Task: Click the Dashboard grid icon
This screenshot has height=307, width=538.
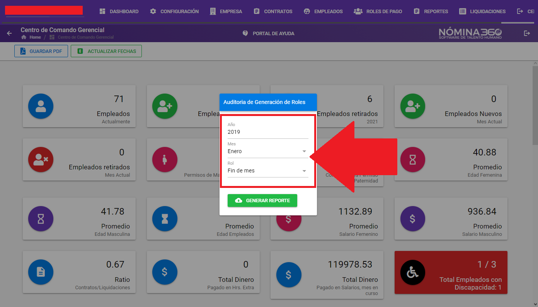Action: [102, 12]
